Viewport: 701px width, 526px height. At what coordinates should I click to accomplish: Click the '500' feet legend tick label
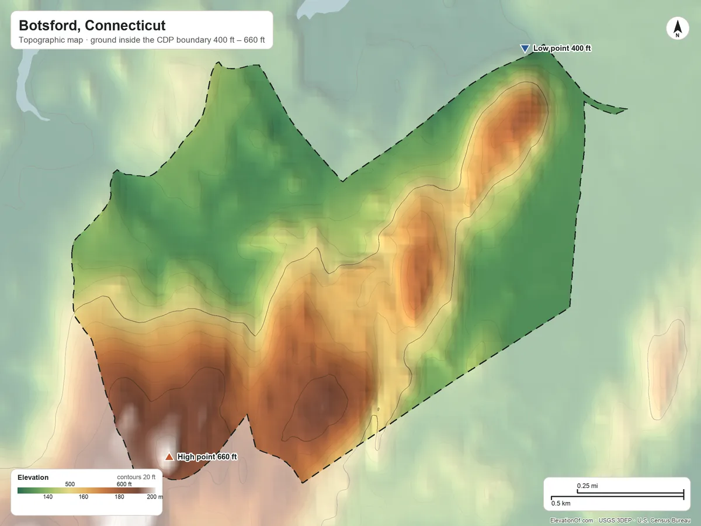[70, 484]
